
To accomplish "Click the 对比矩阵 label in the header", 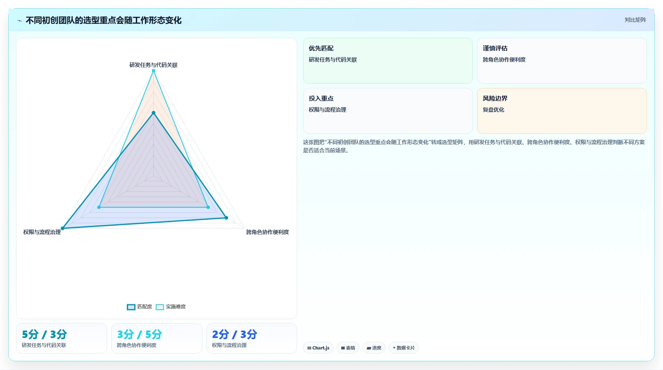I will click(x=635, y=20).
